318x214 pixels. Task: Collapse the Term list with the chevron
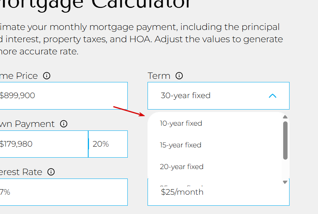point(273,96)
